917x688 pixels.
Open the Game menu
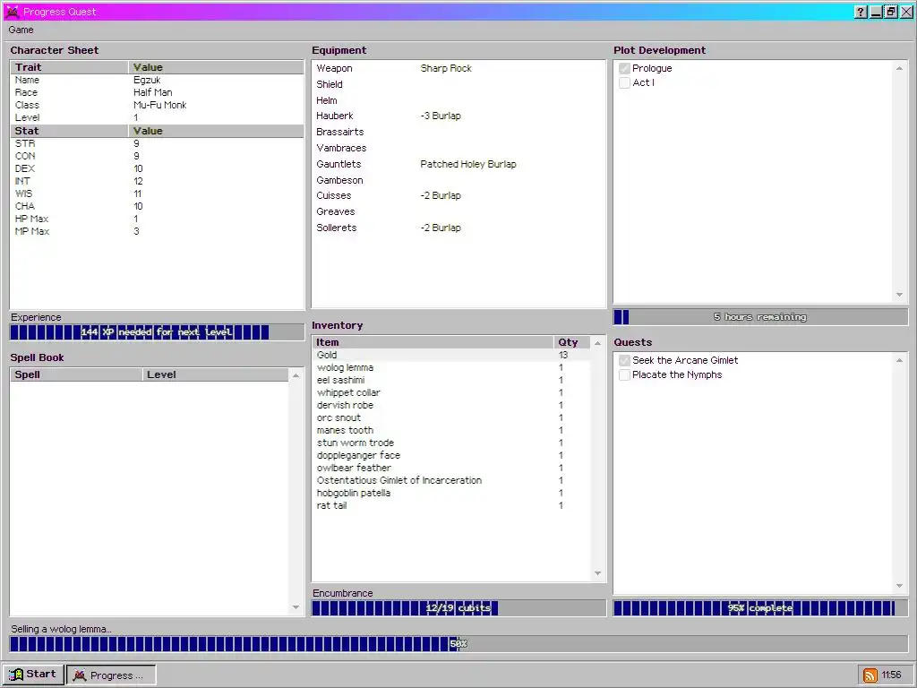click(x=21, y=30)
